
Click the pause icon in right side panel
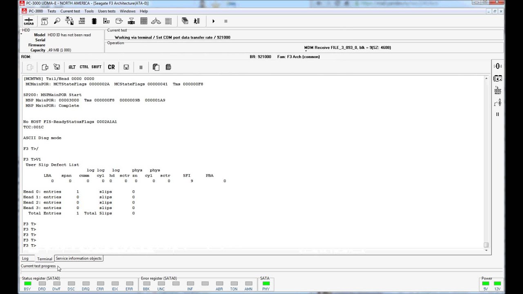point(498,114)
